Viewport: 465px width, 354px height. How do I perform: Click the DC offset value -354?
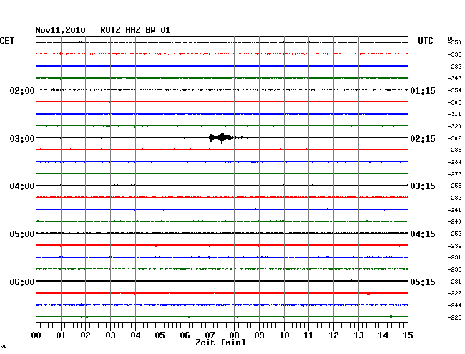pos(454,90)
